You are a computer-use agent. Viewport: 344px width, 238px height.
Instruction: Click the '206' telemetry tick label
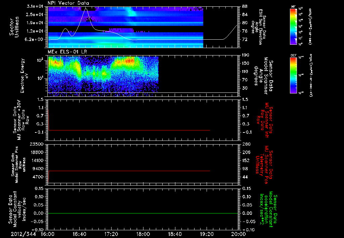(x=246, y=152)
